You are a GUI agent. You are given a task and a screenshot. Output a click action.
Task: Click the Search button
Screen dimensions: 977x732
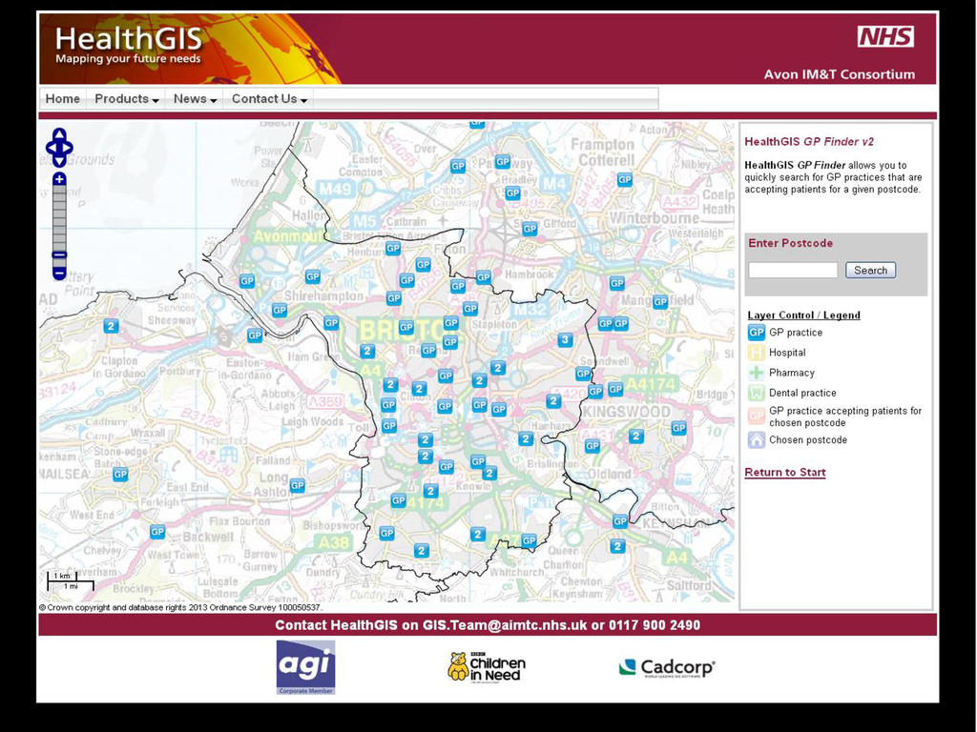point(870,270)
